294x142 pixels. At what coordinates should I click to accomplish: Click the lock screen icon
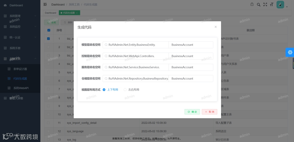click(252, 5)
